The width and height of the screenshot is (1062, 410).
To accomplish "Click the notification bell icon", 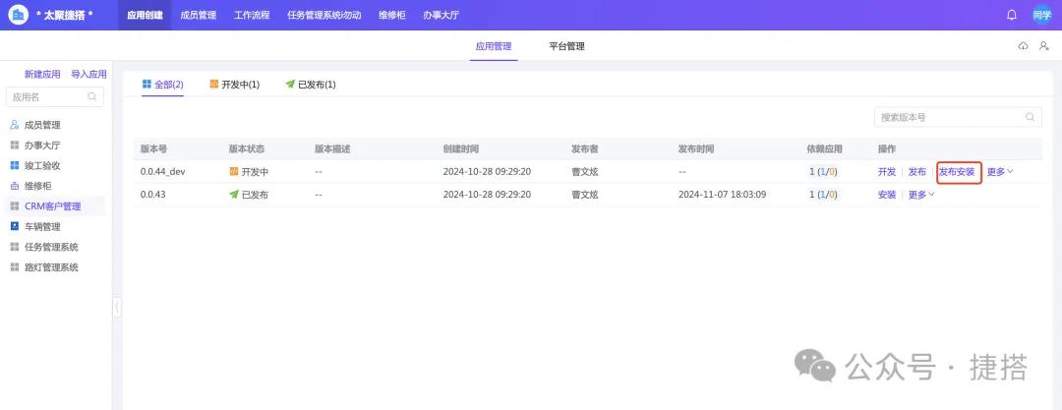I will 1012,15.
